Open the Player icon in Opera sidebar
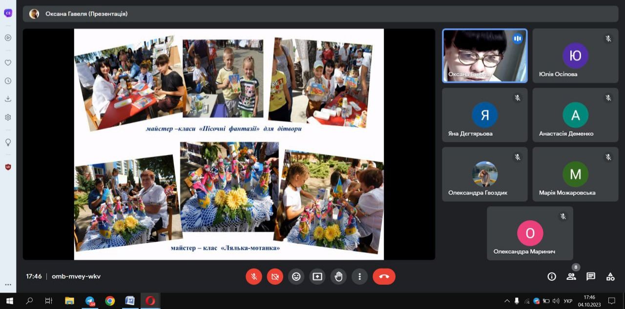Viewport: 625px width, 309px height. [8, 38]
